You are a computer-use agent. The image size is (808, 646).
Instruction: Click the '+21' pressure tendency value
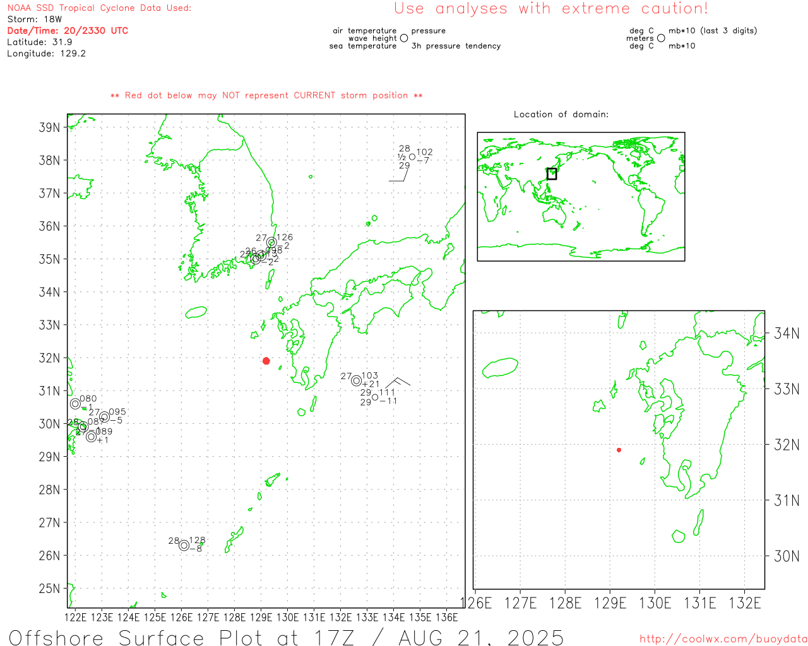(x=371, y=384)
